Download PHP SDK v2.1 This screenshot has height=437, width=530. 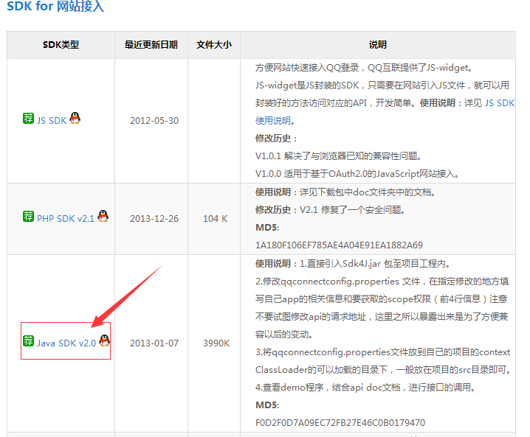pos(66,219)
